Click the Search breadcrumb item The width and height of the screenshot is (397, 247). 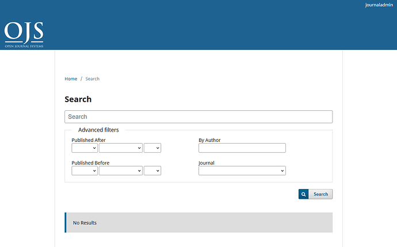[92, 79]
